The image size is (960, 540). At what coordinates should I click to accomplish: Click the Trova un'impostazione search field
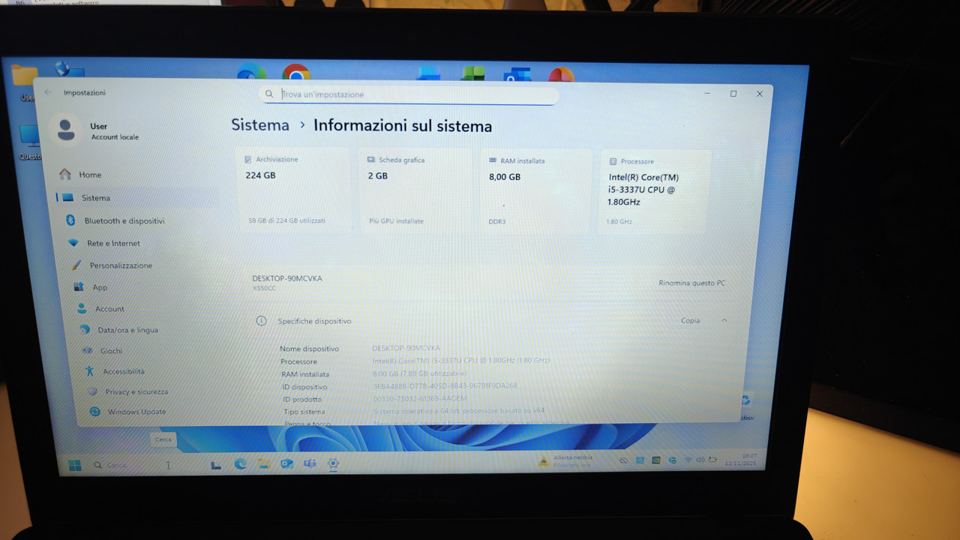click(x=409, y=94)
